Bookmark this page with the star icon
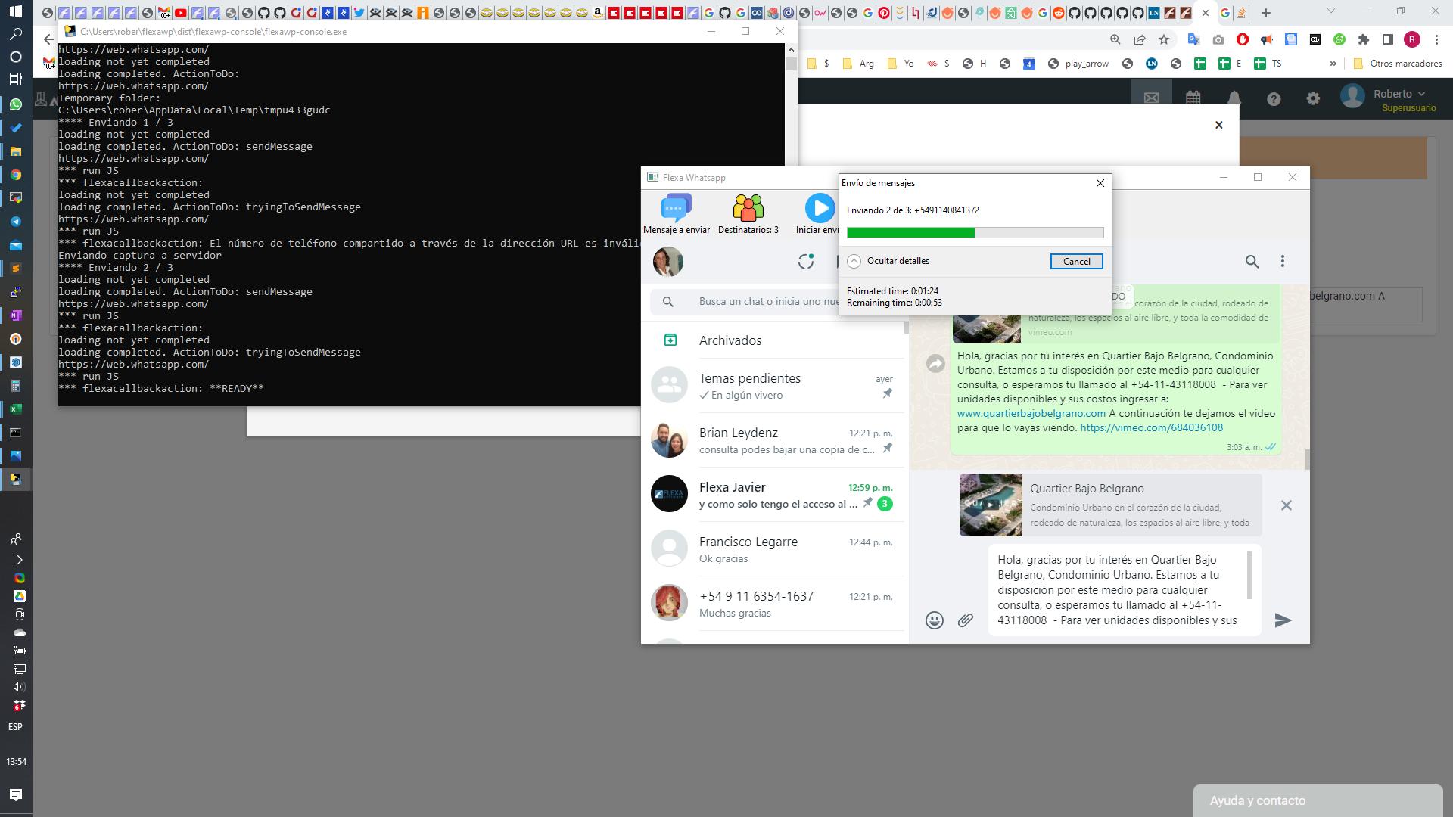This screenshot has width=1453, height=817. 1164,39
